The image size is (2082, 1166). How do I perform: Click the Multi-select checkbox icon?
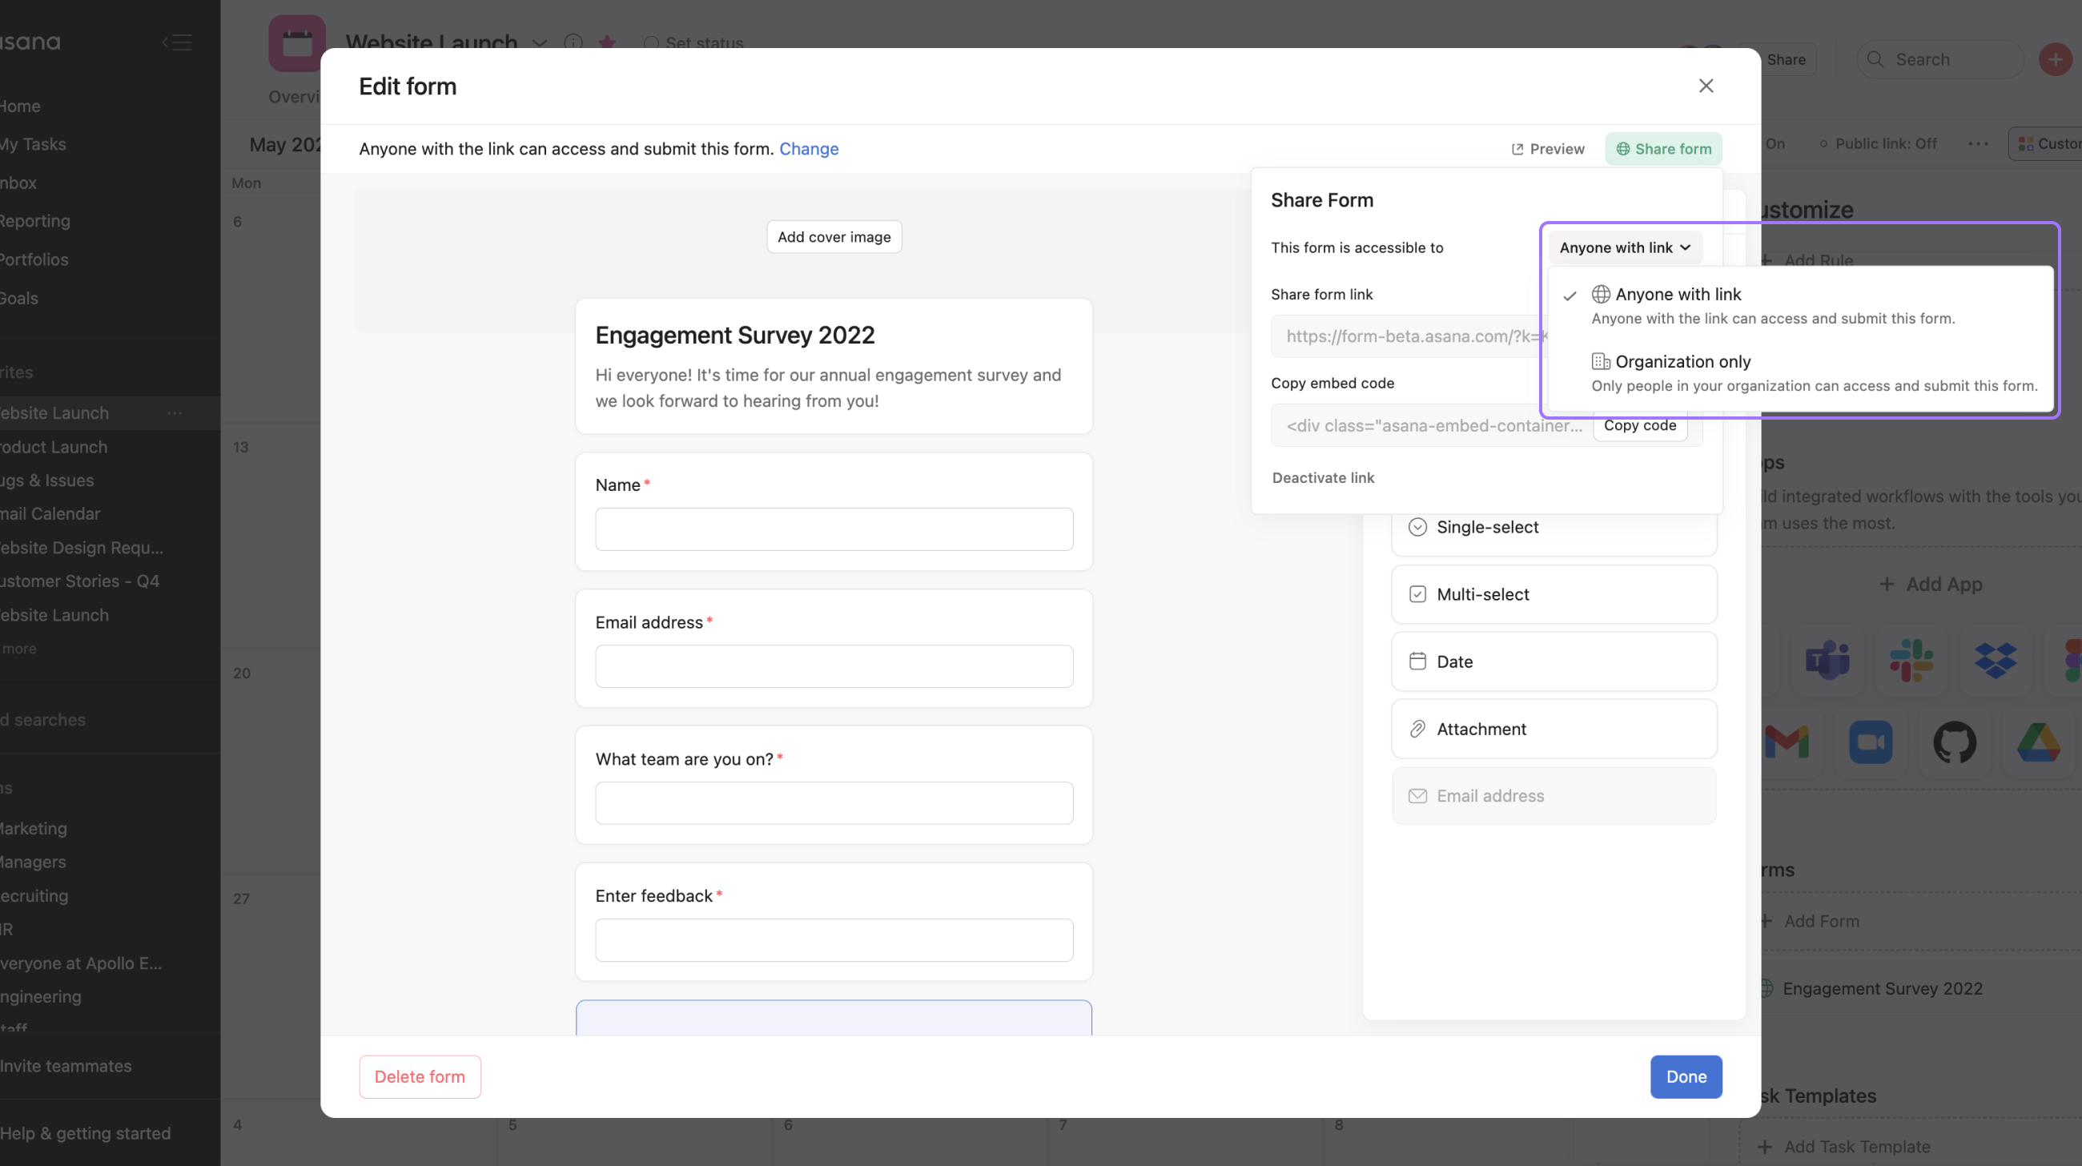[1417, 594]
